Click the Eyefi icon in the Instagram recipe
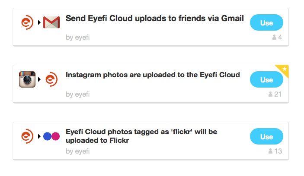 click(51, 79)
